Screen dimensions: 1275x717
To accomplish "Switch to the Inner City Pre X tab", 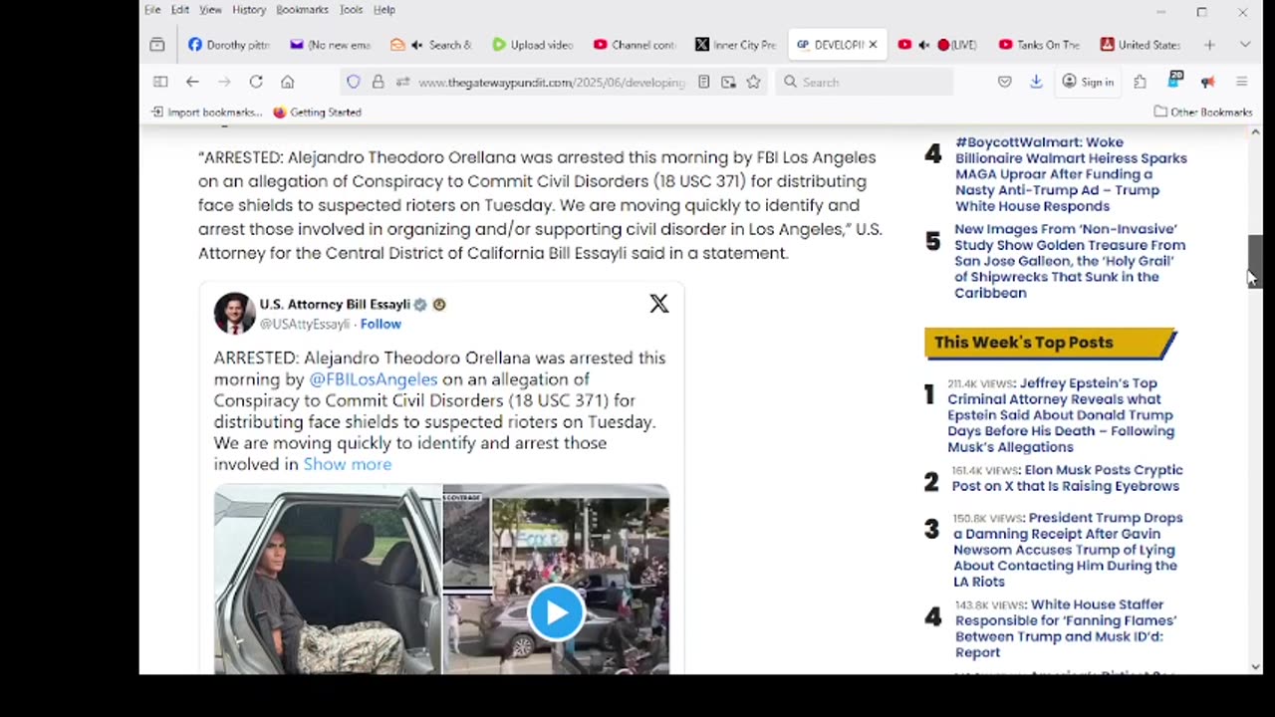I will (736, 45).
